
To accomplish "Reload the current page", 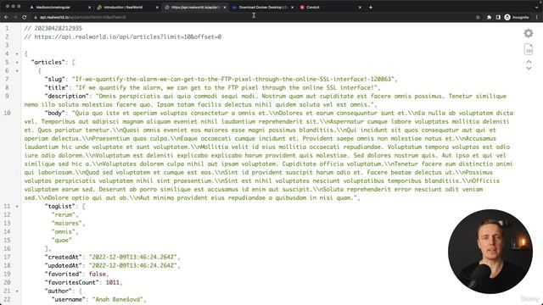I will pyautogui.click(x=25, y=17).
